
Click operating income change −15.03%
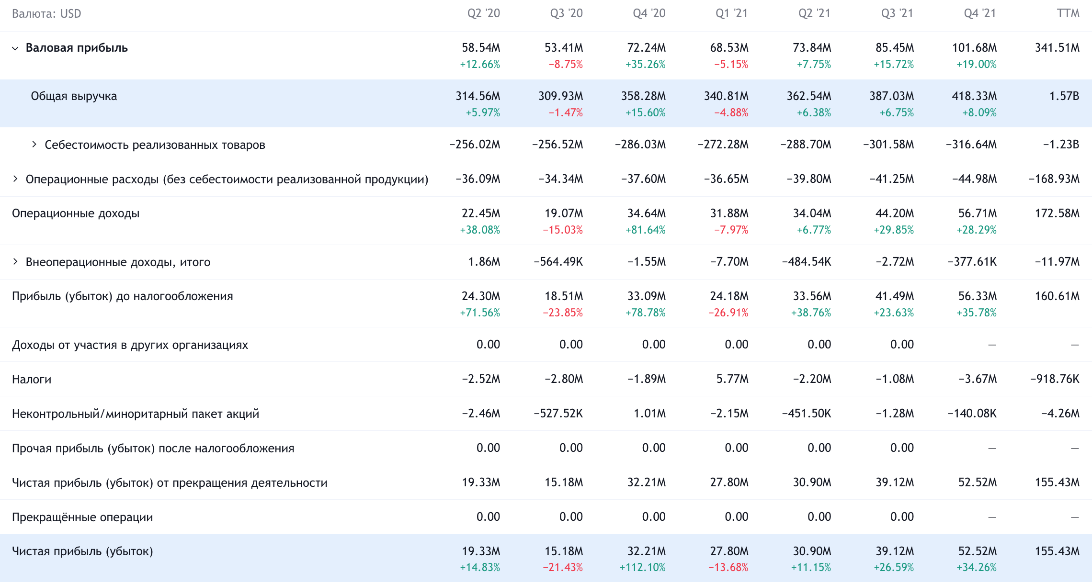(563, 230)
